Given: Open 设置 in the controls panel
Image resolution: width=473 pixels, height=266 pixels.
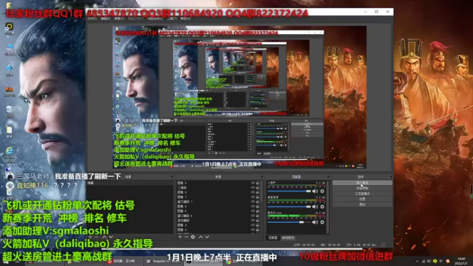Looking at the screenshot, I should [362, 199].
